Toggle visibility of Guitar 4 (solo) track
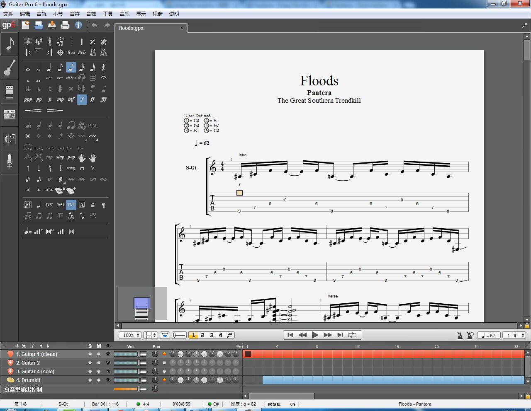Image resolution: width=531 pixels, height=411 pixels. (108, 371)
